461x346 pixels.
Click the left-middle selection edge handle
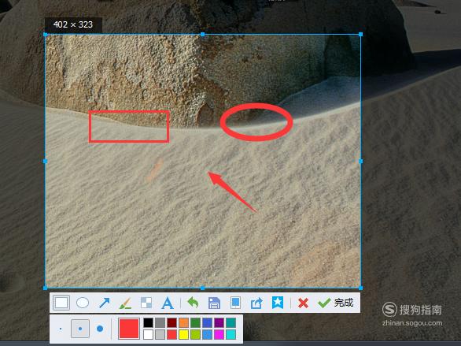46,161
